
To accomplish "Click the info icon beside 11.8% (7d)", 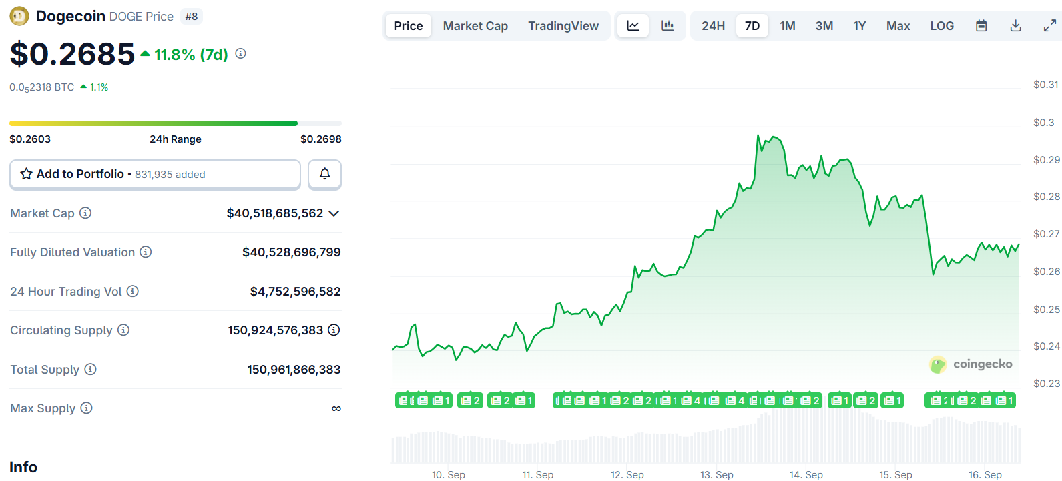I will pos(241,53).
